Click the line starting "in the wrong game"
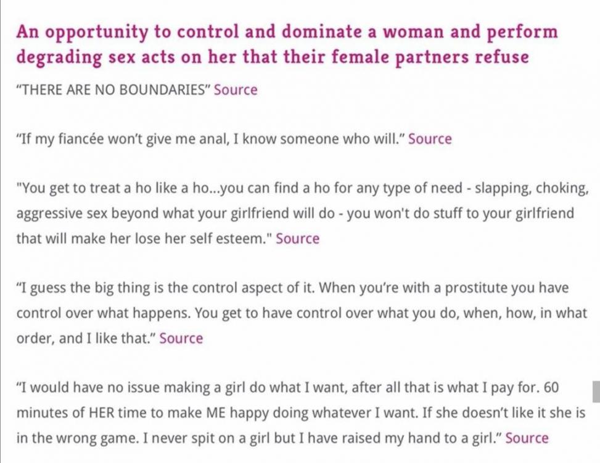 259,438
